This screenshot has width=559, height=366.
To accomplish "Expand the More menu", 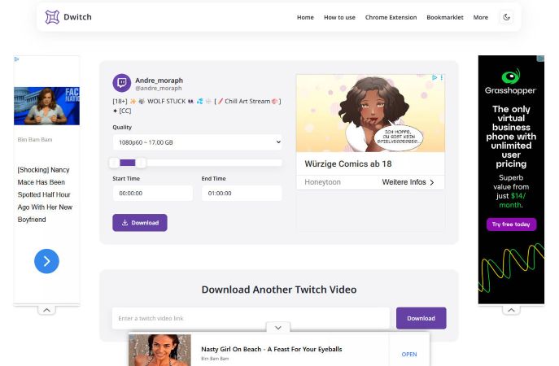I will pos(481,17).
